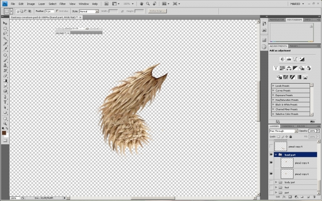Select the Zoom tool in toolbox
Screen dimensions: 322x201
pos(5,123)
